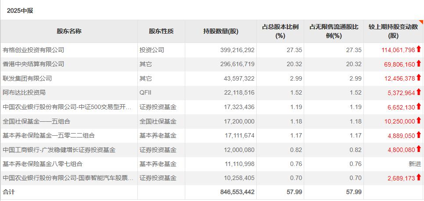
Task: Open shareholder 香港中央结算有限公司
Action: pos(33,64)
